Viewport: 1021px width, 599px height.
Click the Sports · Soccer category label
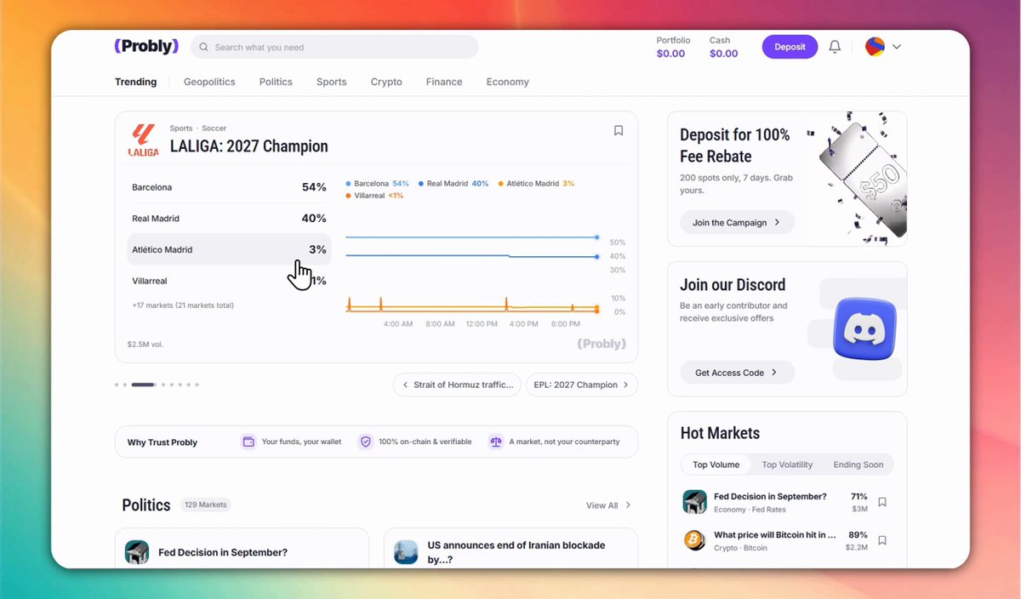198,128
